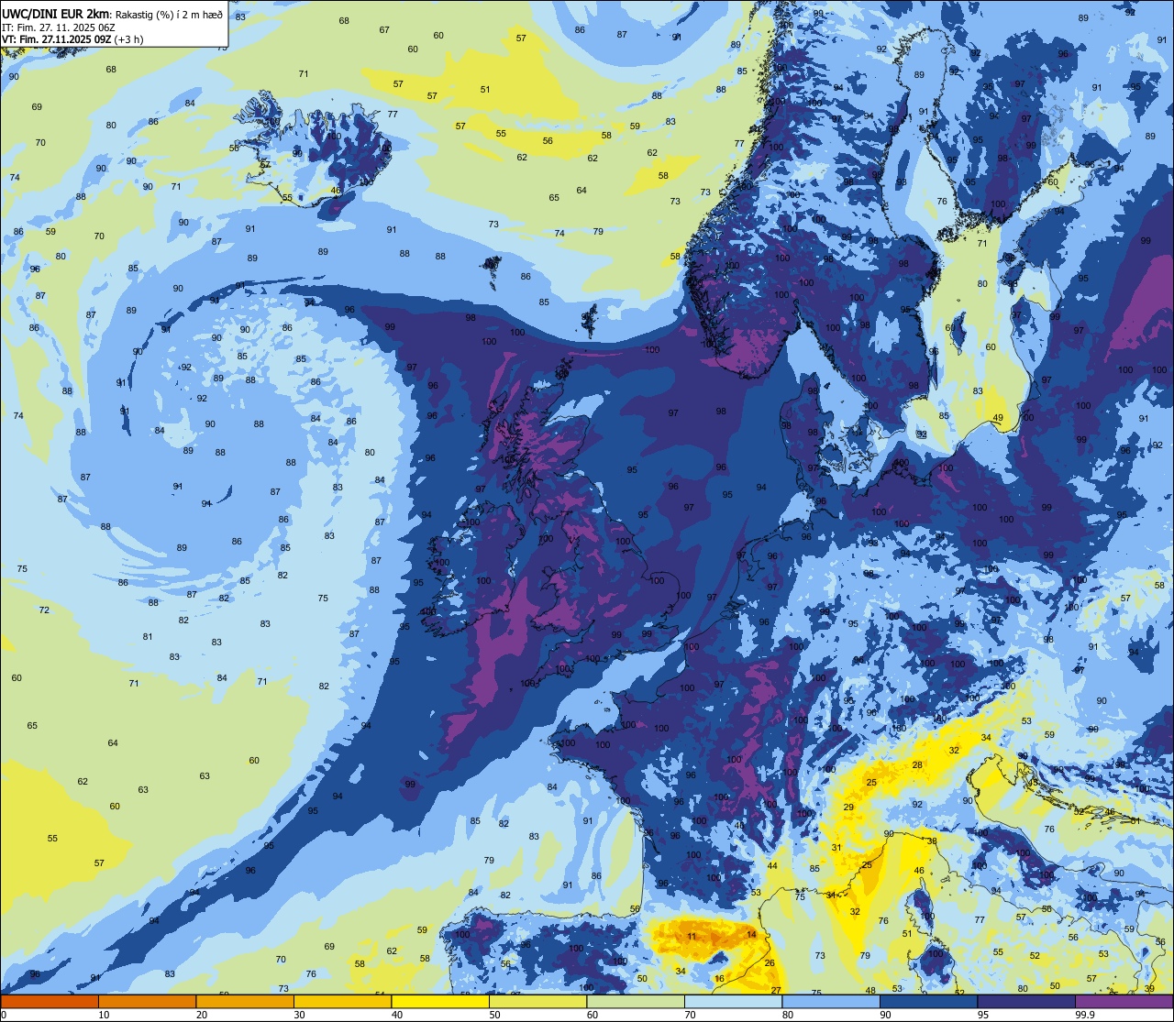
Task: Click the legend tick label "99.9"
Action: point(1085,1015)
